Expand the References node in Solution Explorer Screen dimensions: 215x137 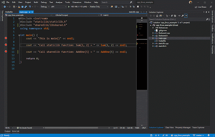tap(153, 27)
